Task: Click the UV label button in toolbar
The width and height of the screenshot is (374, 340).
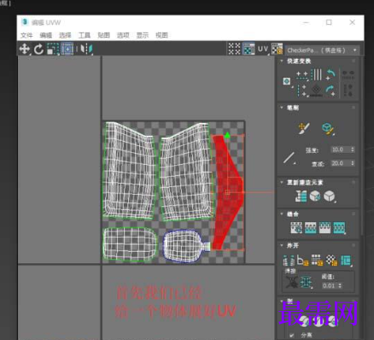Action: click(263, 50)
